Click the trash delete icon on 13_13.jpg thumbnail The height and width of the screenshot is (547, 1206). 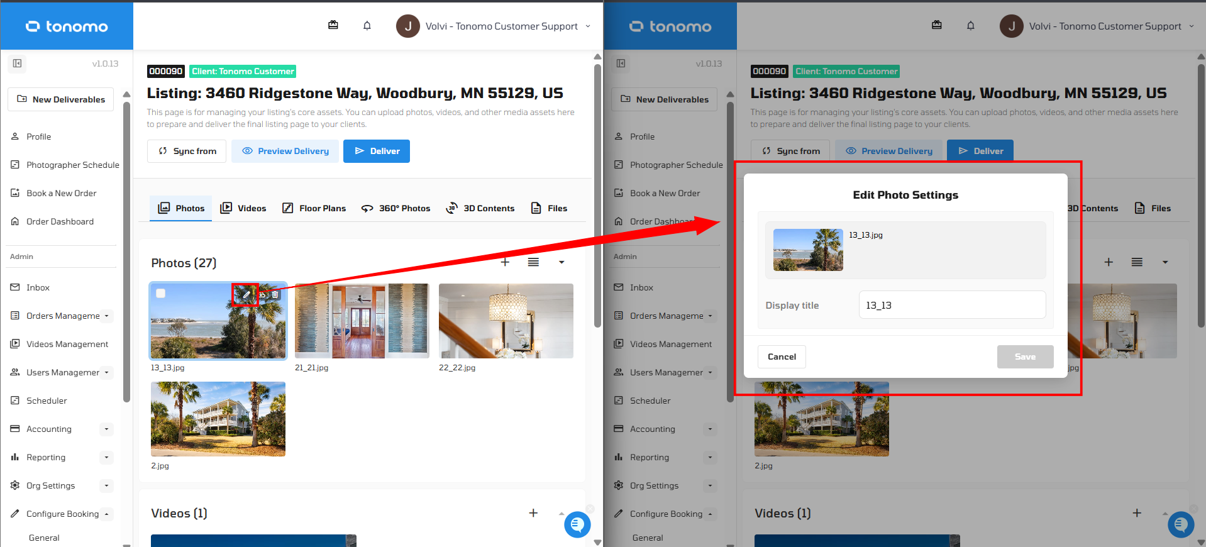pos(275,294)
